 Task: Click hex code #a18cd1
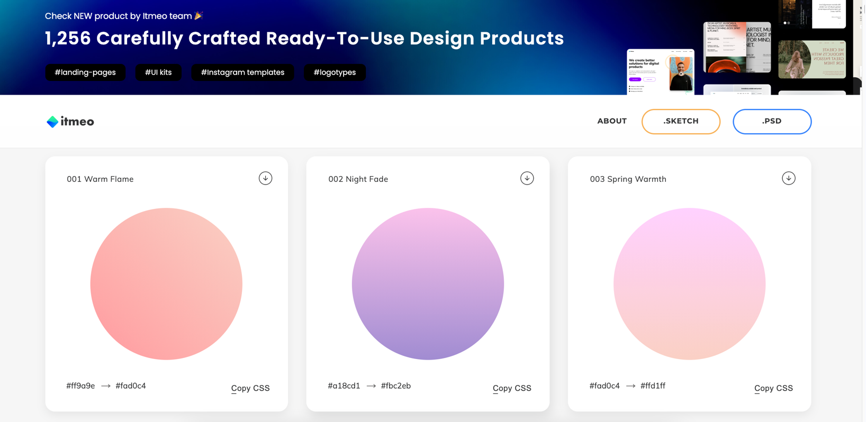click(344, 386)
